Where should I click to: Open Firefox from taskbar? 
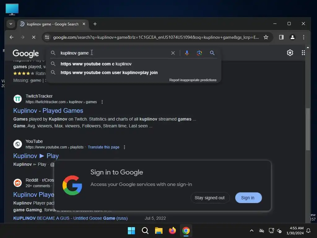(172, 231)
